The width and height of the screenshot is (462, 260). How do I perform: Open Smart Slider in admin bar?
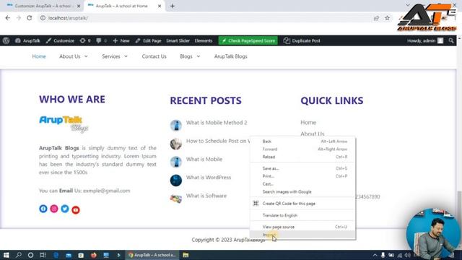click(x=178, y=40)
